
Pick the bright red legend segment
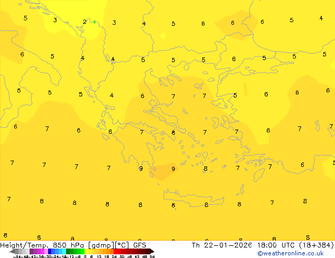tap(115, 251)
